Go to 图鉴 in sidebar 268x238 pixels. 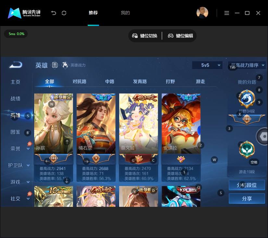coord(15,132)
